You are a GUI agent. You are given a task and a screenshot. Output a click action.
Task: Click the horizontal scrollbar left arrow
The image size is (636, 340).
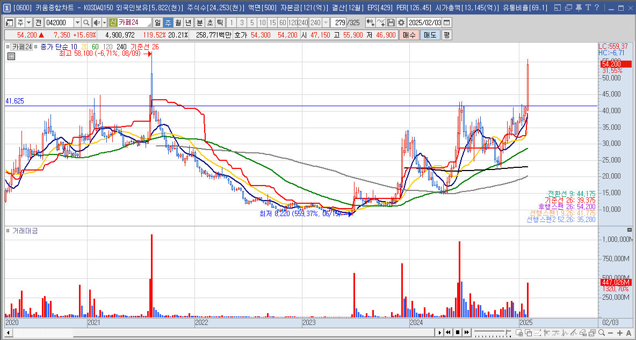click(8, 332)
